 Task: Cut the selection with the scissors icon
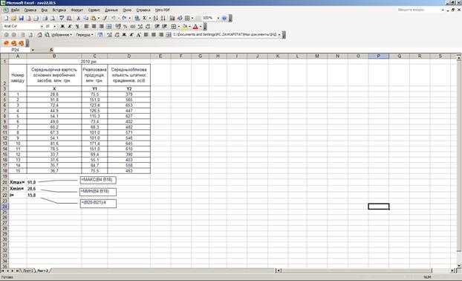coord(79,19)
